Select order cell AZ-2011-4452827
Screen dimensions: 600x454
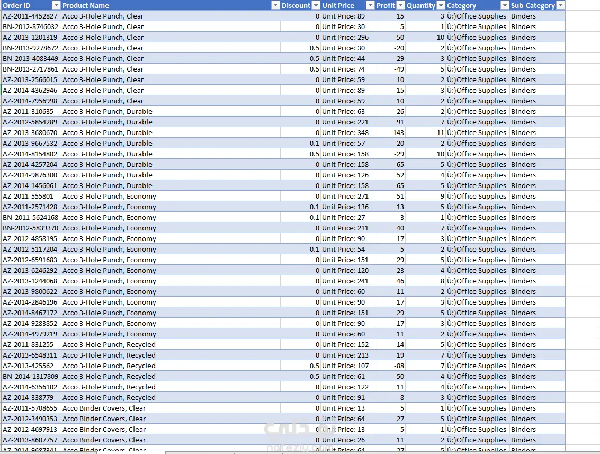[x=31, y=16]
